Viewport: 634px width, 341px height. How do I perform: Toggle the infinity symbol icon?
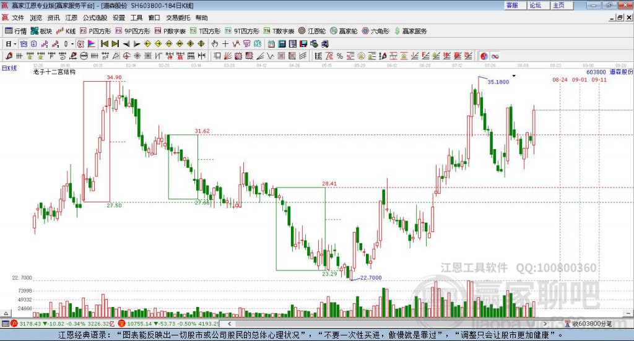click(495, 56)
